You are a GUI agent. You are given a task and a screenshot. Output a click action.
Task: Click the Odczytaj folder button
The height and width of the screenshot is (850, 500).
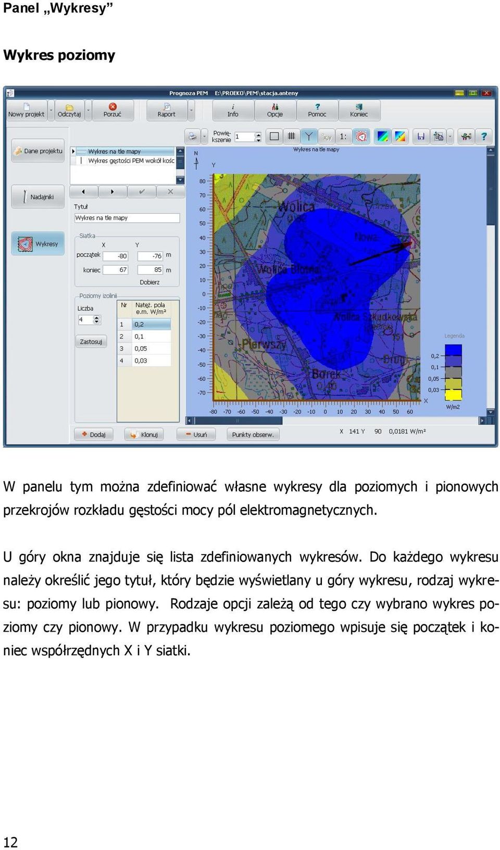click(70, 110)
